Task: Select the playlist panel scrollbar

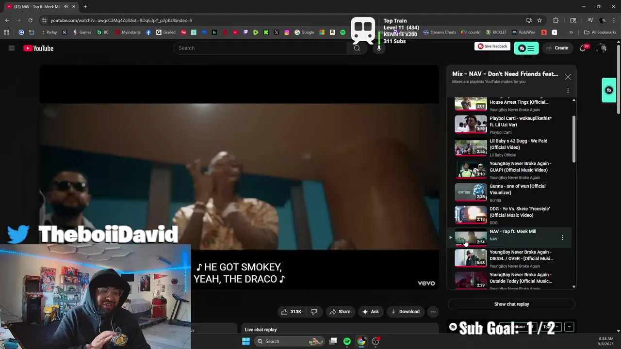Action: coord(574,140)
